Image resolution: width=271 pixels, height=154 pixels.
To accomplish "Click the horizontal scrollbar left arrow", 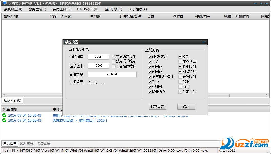I will point(4,95).
